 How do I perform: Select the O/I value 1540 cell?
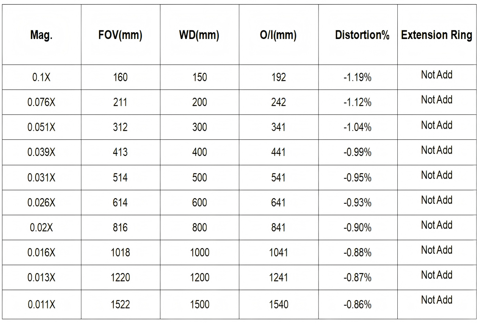279,304
